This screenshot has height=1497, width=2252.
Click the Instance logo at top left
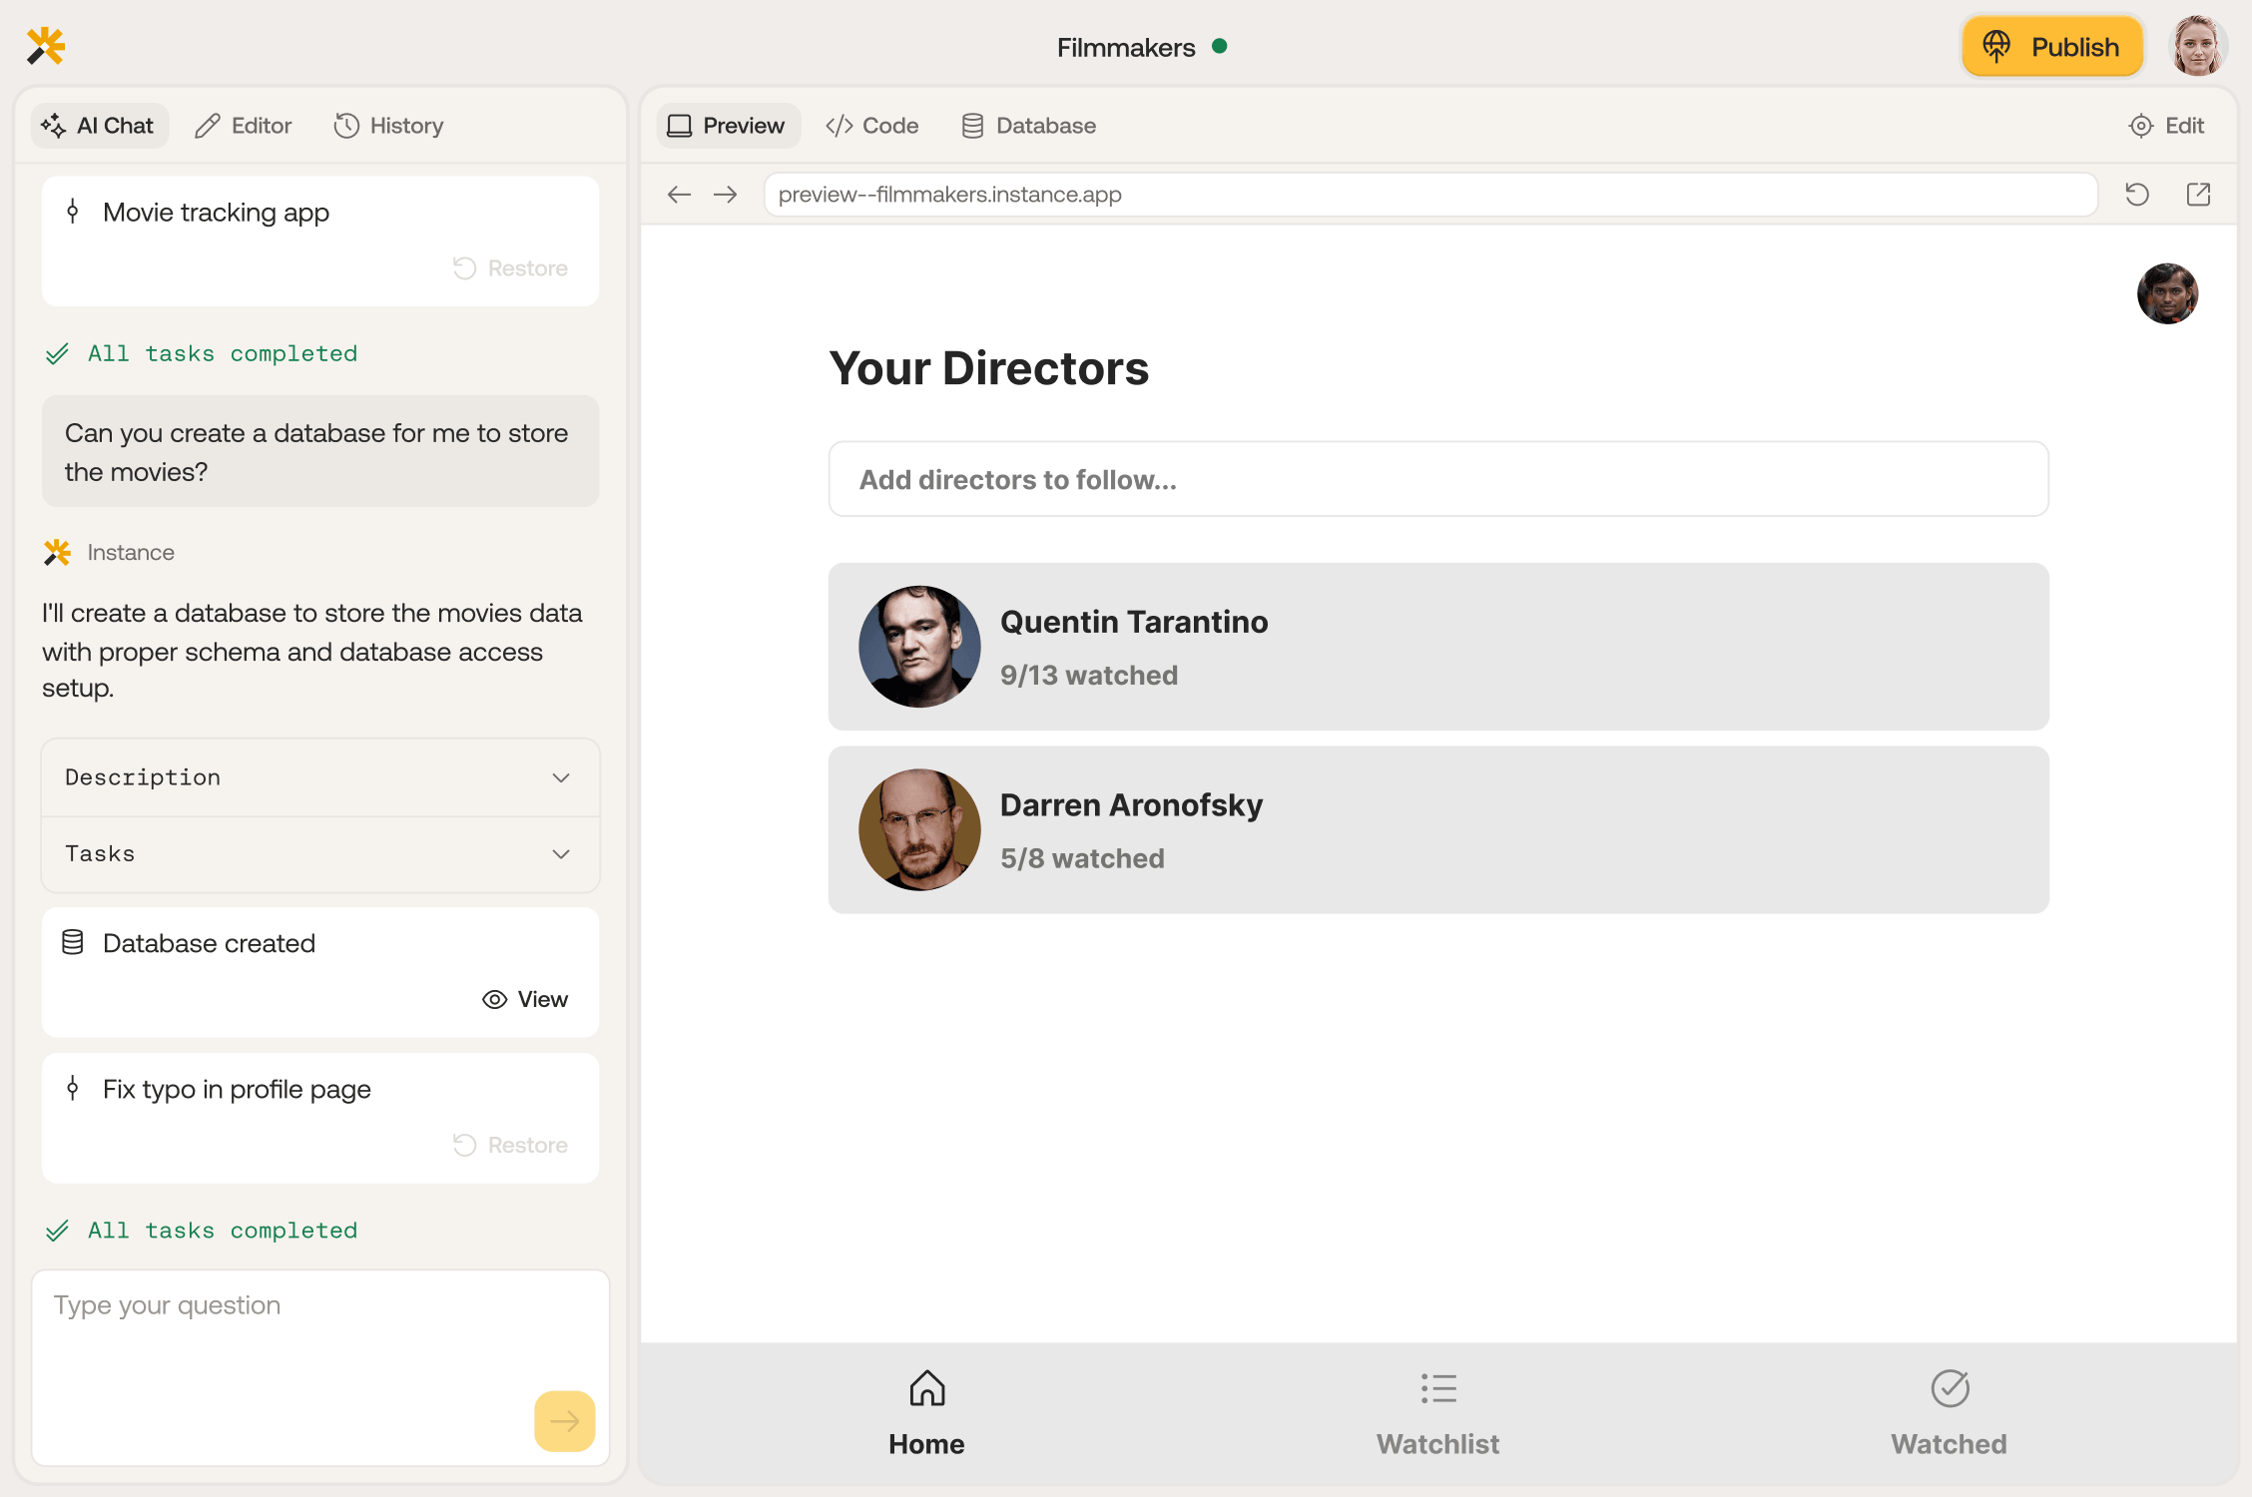click(46, 46)
